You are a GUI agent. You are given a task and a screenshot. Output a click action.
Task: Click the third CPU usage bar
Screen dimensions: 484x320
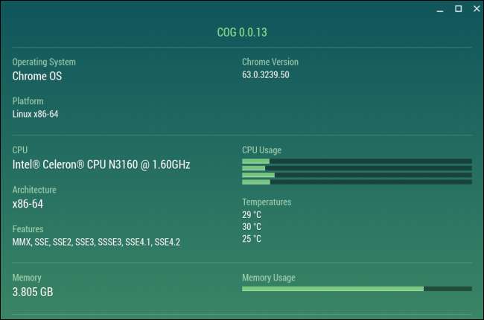point(357,175)
